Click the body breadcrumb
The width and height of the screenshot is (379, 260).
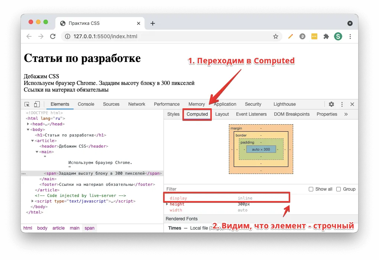click(x=42, y=228)
